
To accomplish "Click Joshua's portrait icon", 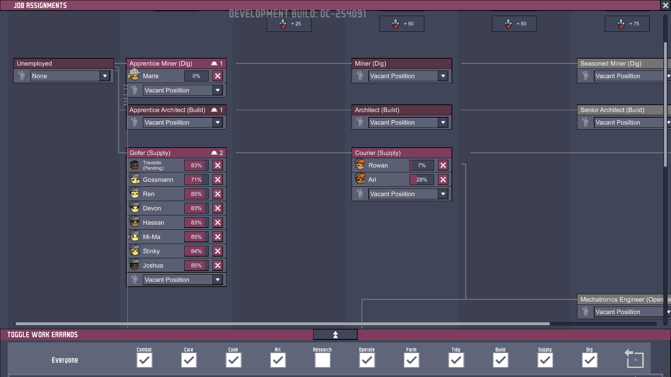I will 135,265.
